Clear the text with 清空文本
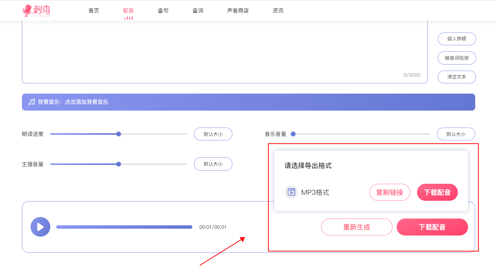Viewport: 496px width, 274px height. point(456,77)
